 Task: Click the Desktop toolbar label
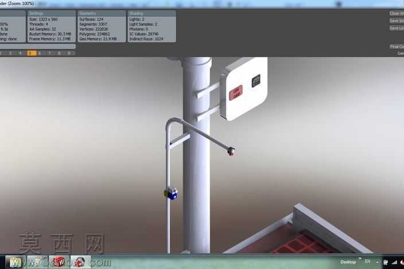348,262
